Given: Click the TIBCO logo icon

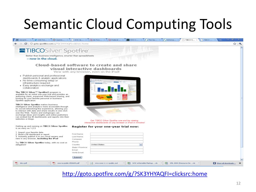Looking at the screenshot, I should pyautogui.click(x=22, y=50).
